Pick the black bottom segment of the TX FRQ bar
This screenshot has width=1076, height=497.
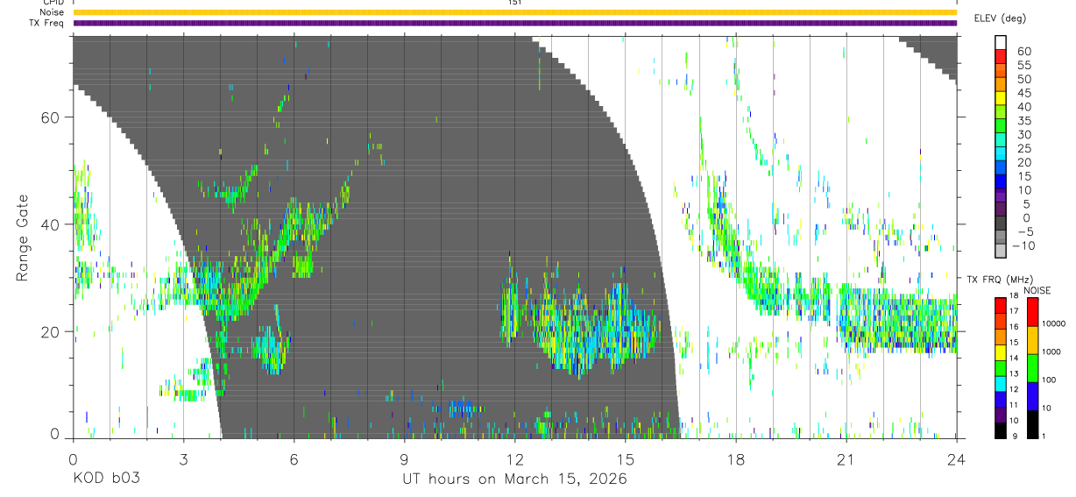[1001, 430]
